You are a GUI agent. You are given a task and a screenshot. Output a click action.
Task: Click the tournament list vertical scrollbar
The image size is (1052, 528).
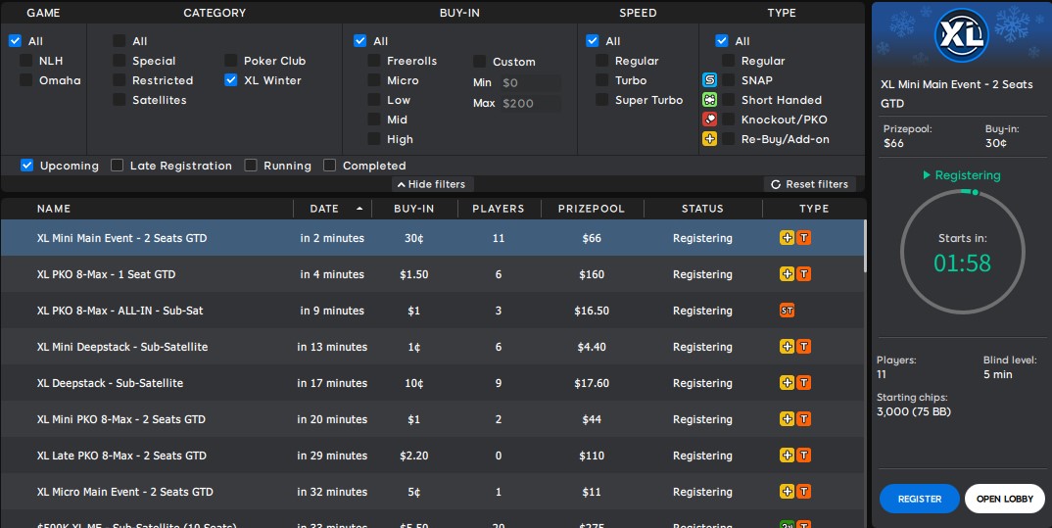coord(865,246)
